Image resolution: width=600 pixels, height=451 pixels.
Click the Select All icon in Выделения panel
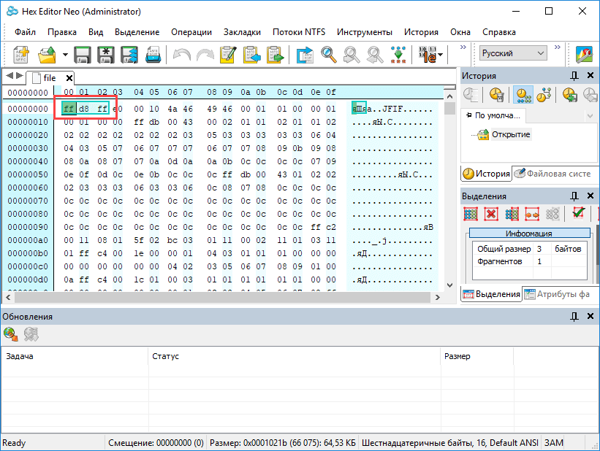tap(471, 214)
